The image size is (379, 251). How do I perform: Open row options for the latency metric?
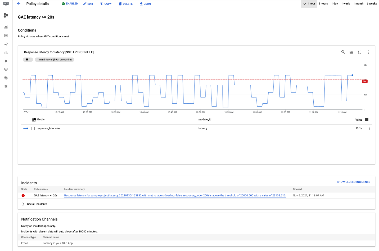369,128
